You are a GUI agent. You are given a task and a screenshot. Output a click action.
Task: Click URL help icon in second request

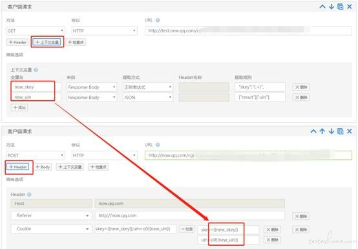[x=158, y=145]
